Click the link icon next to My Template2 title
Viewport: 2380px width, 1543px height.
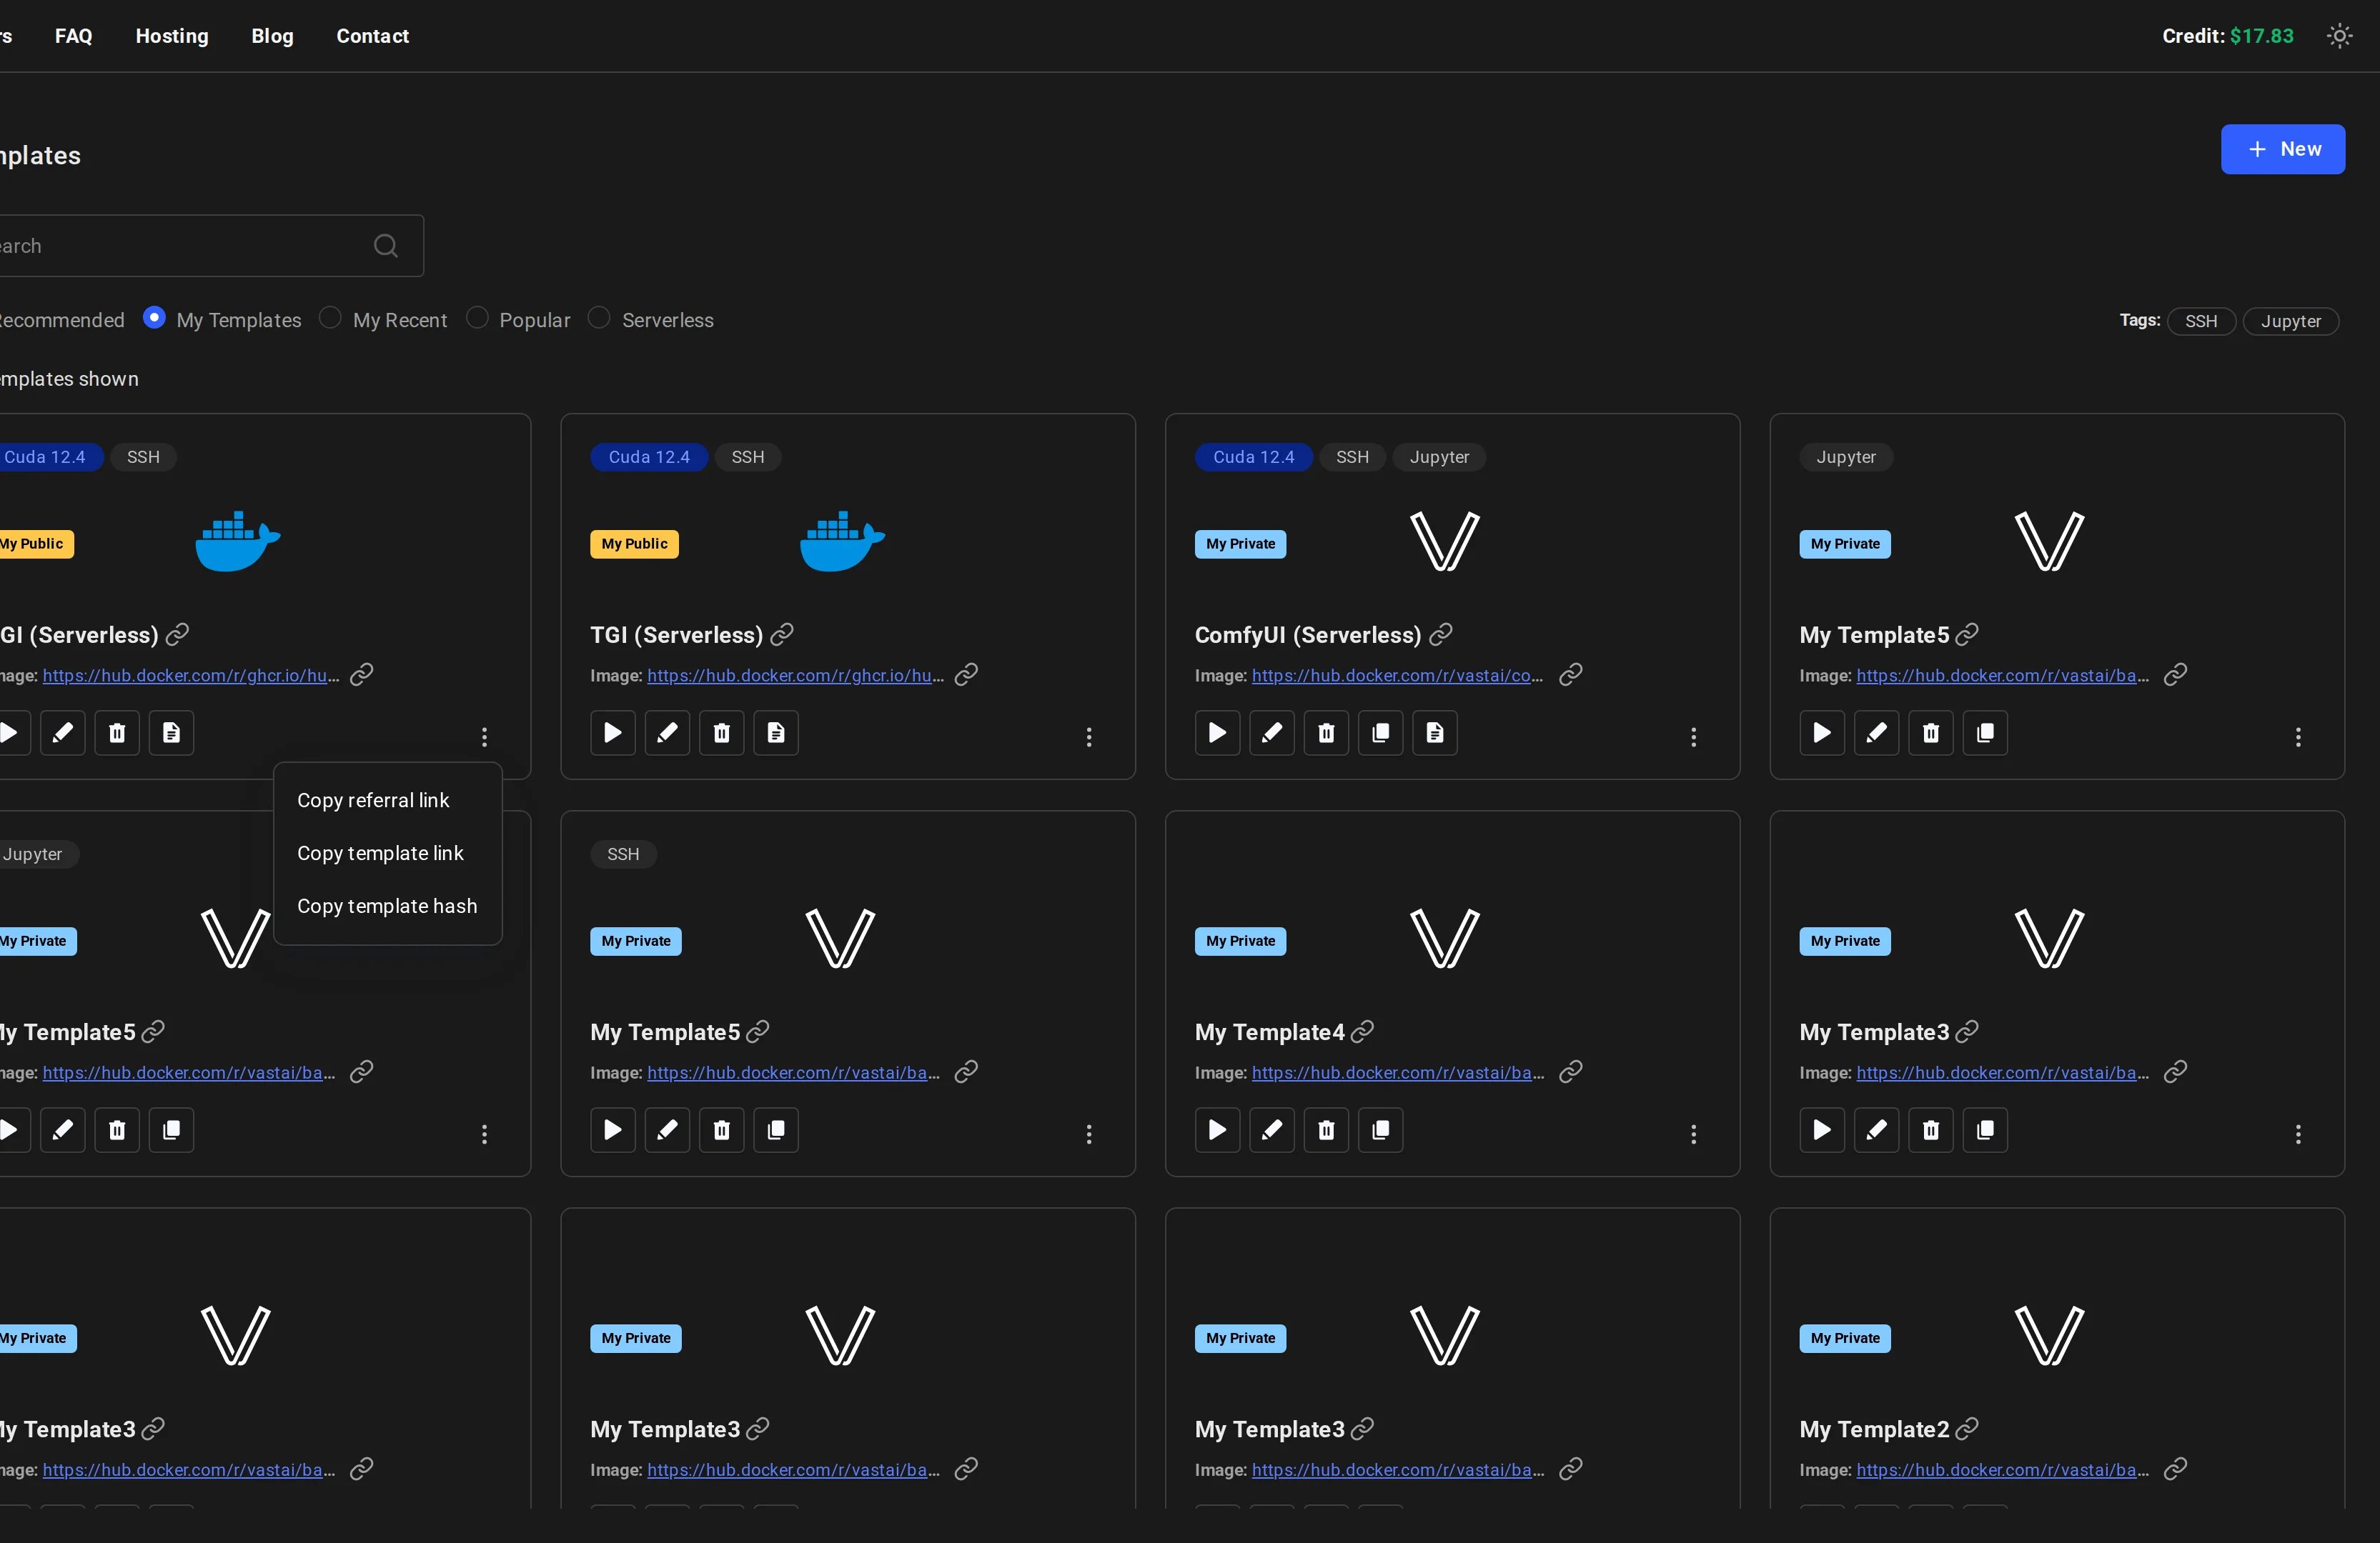click(x=1967, y=1429)
